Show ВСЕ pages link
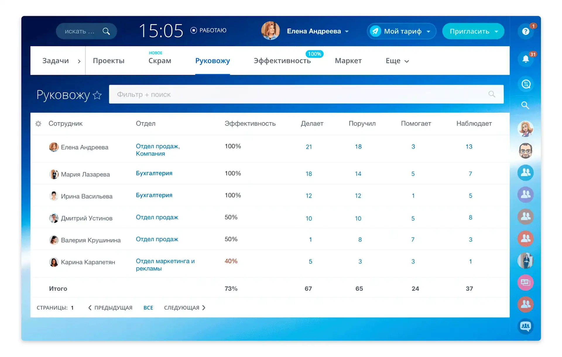The image size is (562, 357). click(148, 308)
